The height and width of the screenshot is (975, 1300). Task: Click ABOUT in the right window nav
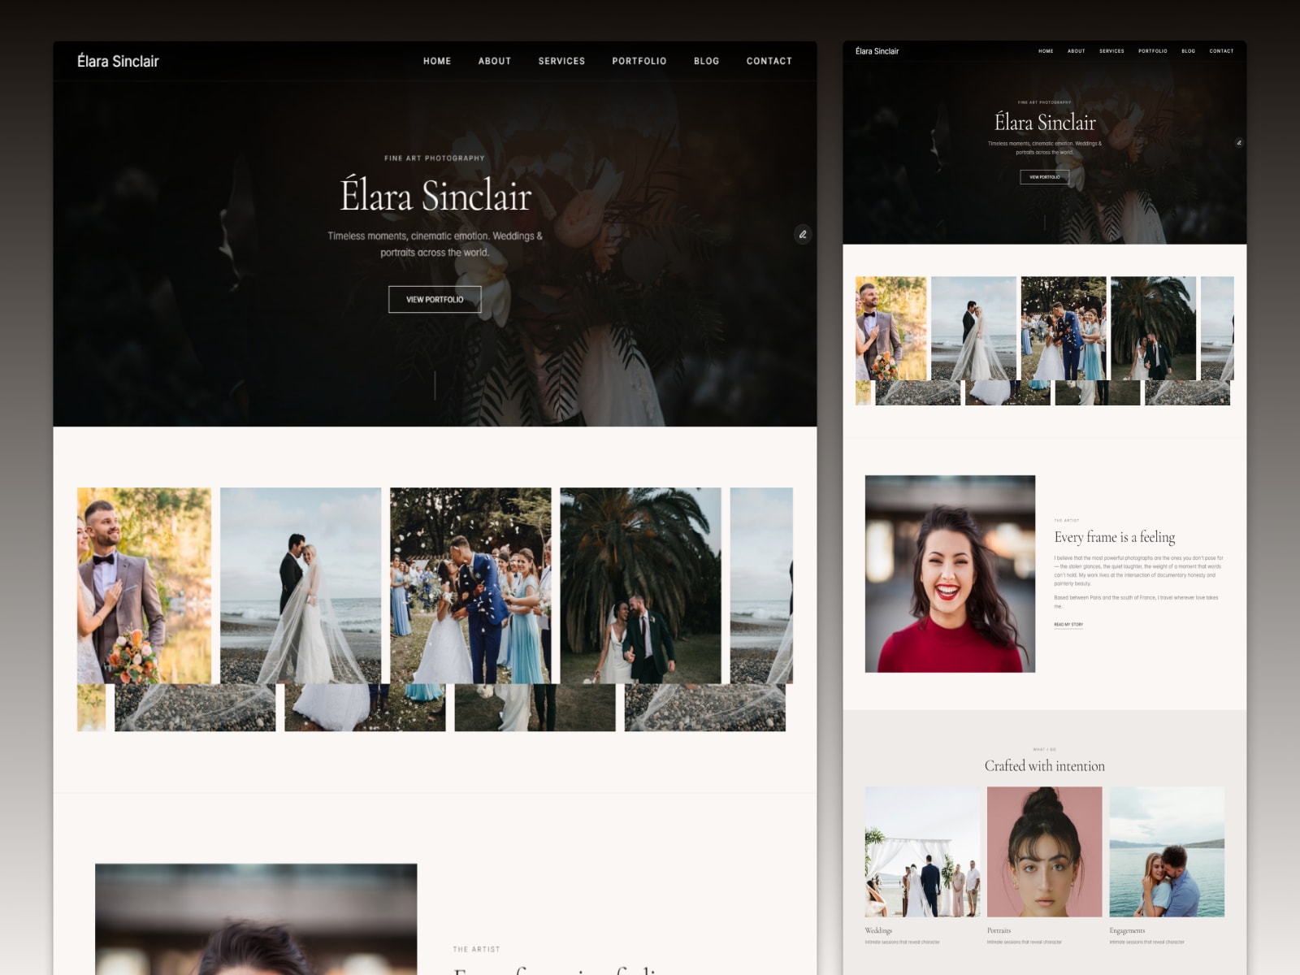click(1077, 51)
